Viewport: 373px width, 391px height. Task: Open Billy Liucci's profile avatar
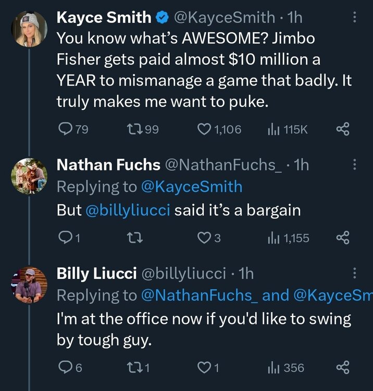[29, 284]
